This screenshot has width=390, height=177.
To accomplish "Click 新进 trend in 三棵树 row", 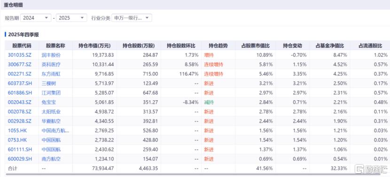I will pos(209,83).
